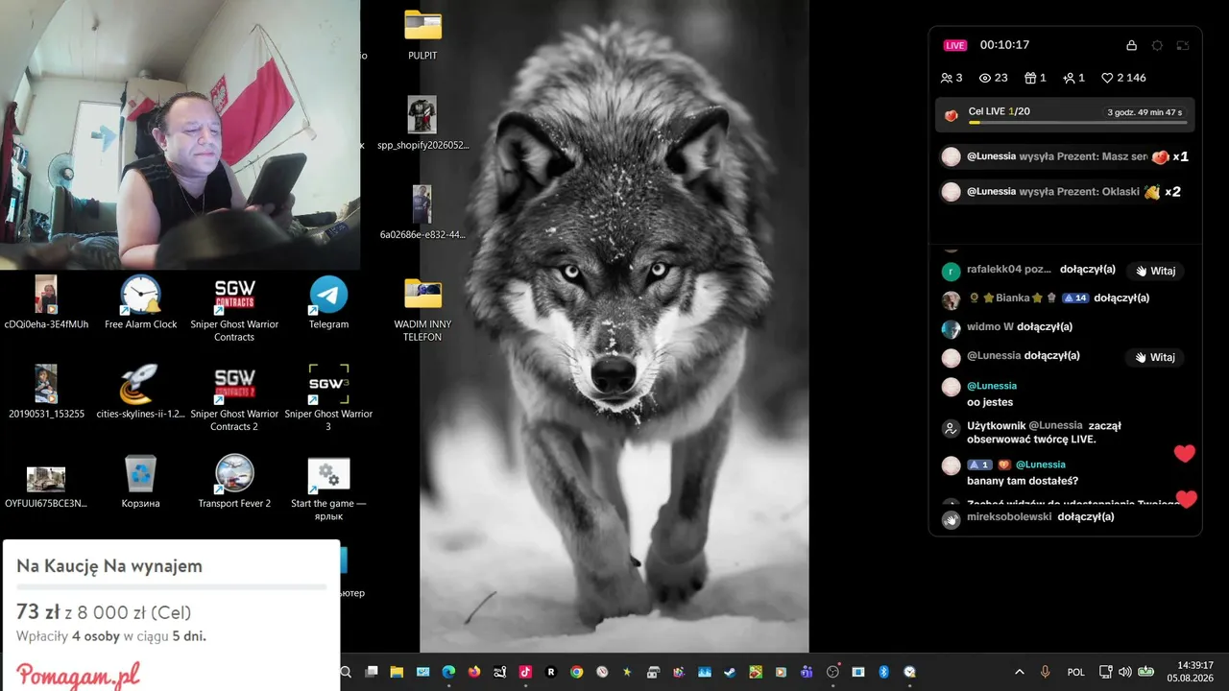The image size is (1229, 691).
Task: Click '@Lunessia wysyła Prezent: Masz serce' notification
Action: (1066, 156)
